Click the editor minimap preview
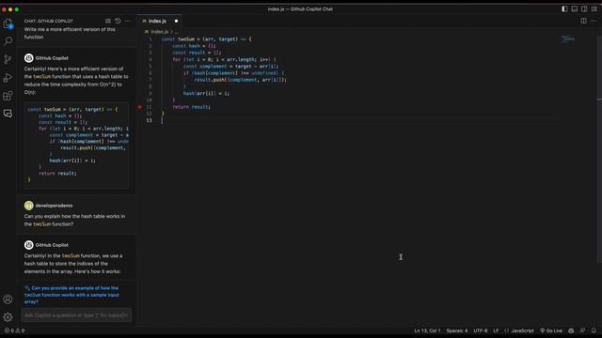The image size is (602, 338). pos(567,39)
